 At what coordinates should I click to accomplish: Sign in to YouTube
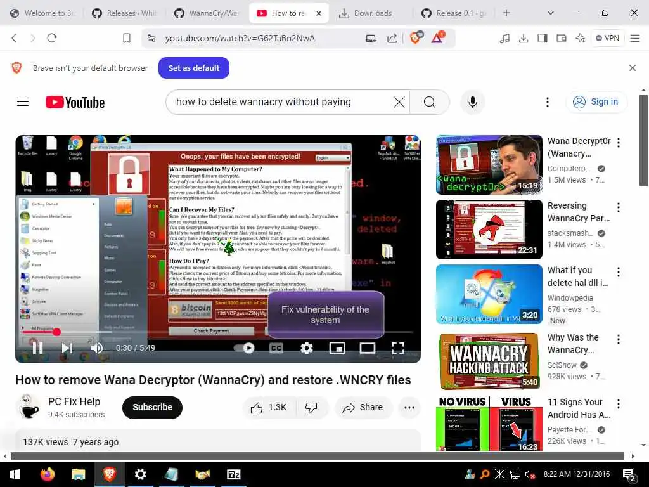click(596, 102)
